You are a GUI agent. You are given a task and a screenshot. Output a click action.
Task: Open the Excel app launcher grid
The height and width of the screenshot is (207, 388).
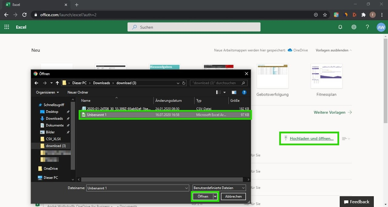[x=7, y=27]
